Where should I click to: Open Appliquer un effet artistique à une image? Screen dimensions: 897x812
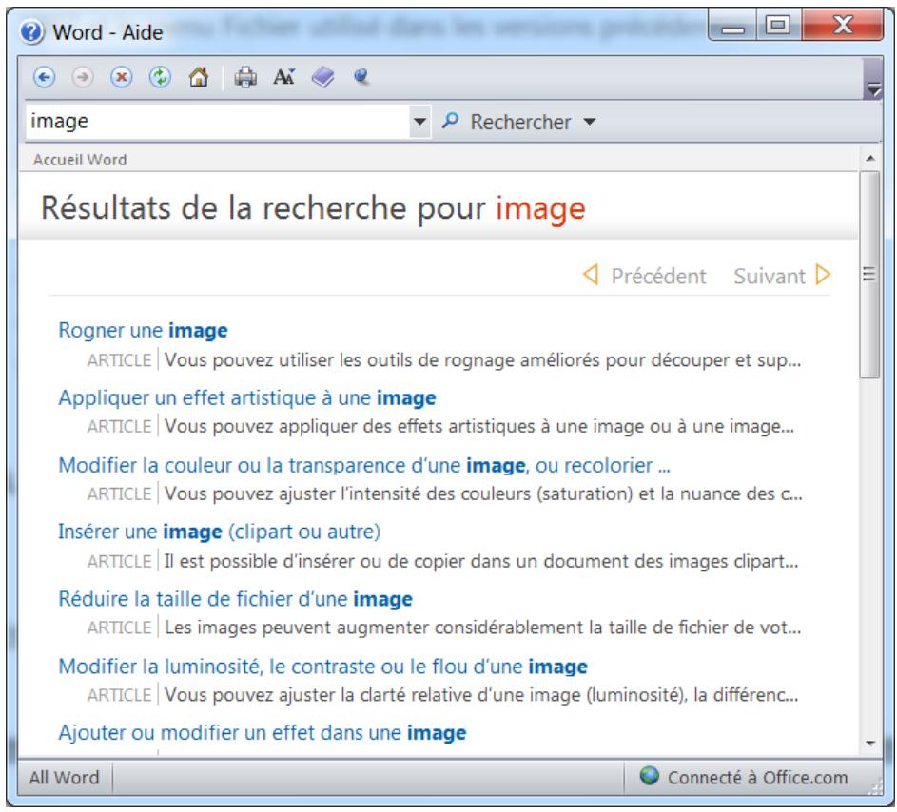[x=247, y=397]
